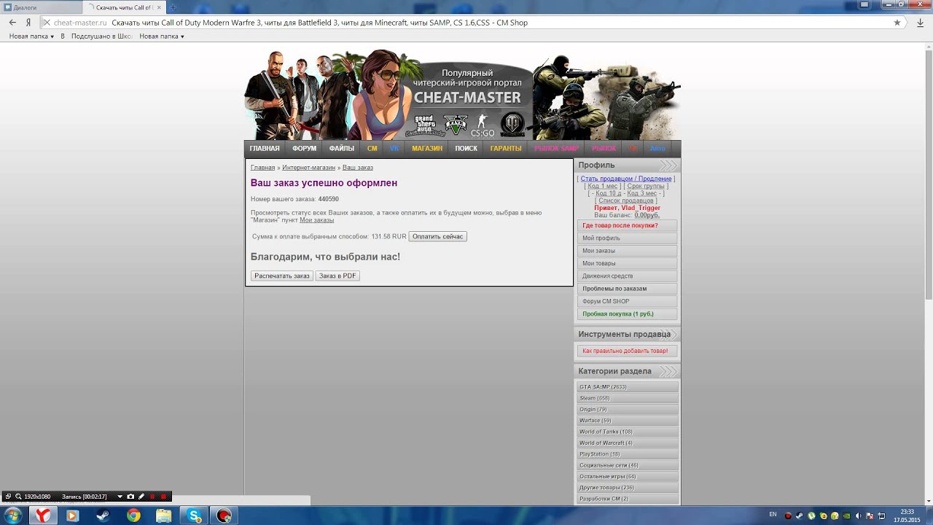Select the "Скачать читы Call of" tab
Image resolution: width=933 pixels, height=525 pixels.
point(124,7)
